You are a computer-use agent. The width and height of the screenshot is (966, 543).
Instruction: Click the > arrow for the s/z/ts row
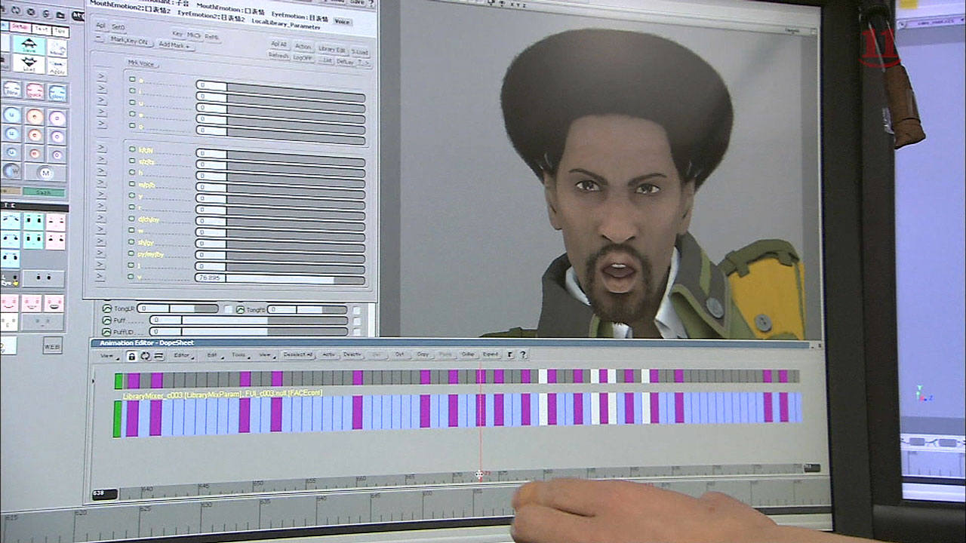click(102, 159)
